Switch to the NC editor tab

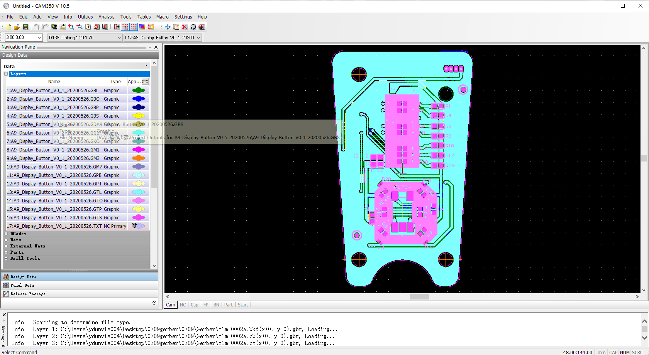183,305
